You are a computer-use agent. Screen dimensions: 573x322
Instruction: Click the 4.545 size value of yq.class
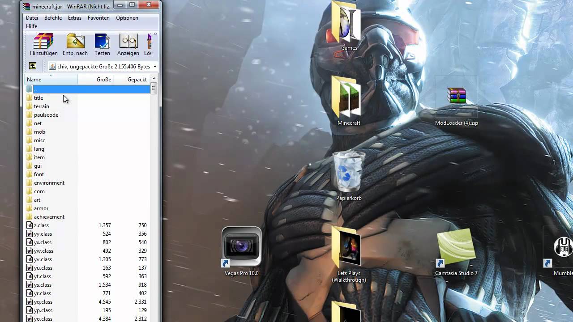tap(105, 302)
